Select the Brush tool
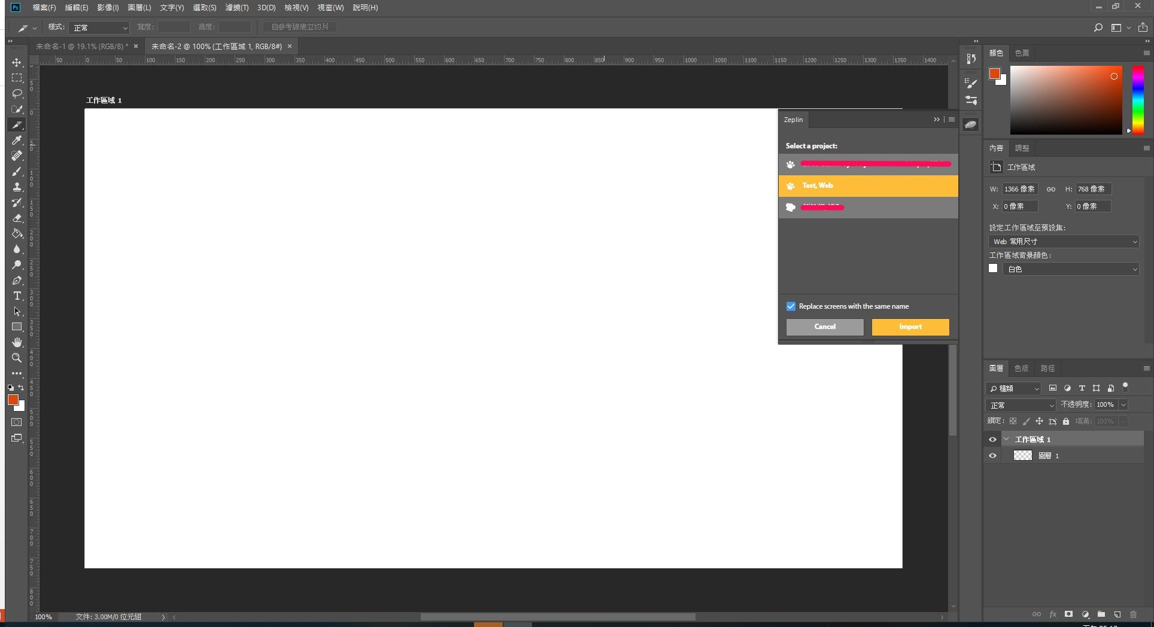Image resolution: width=1154 pixels, height=627 pixels. (17, 172)
